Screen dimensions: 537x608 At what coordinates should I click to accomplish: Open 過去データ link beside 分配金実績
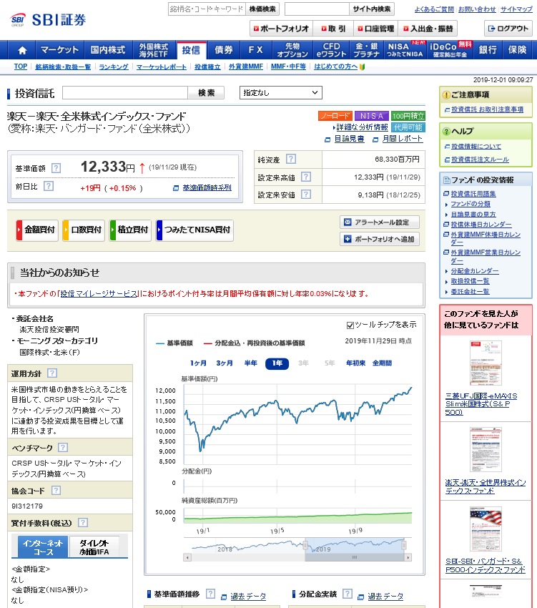coord(385,597)
